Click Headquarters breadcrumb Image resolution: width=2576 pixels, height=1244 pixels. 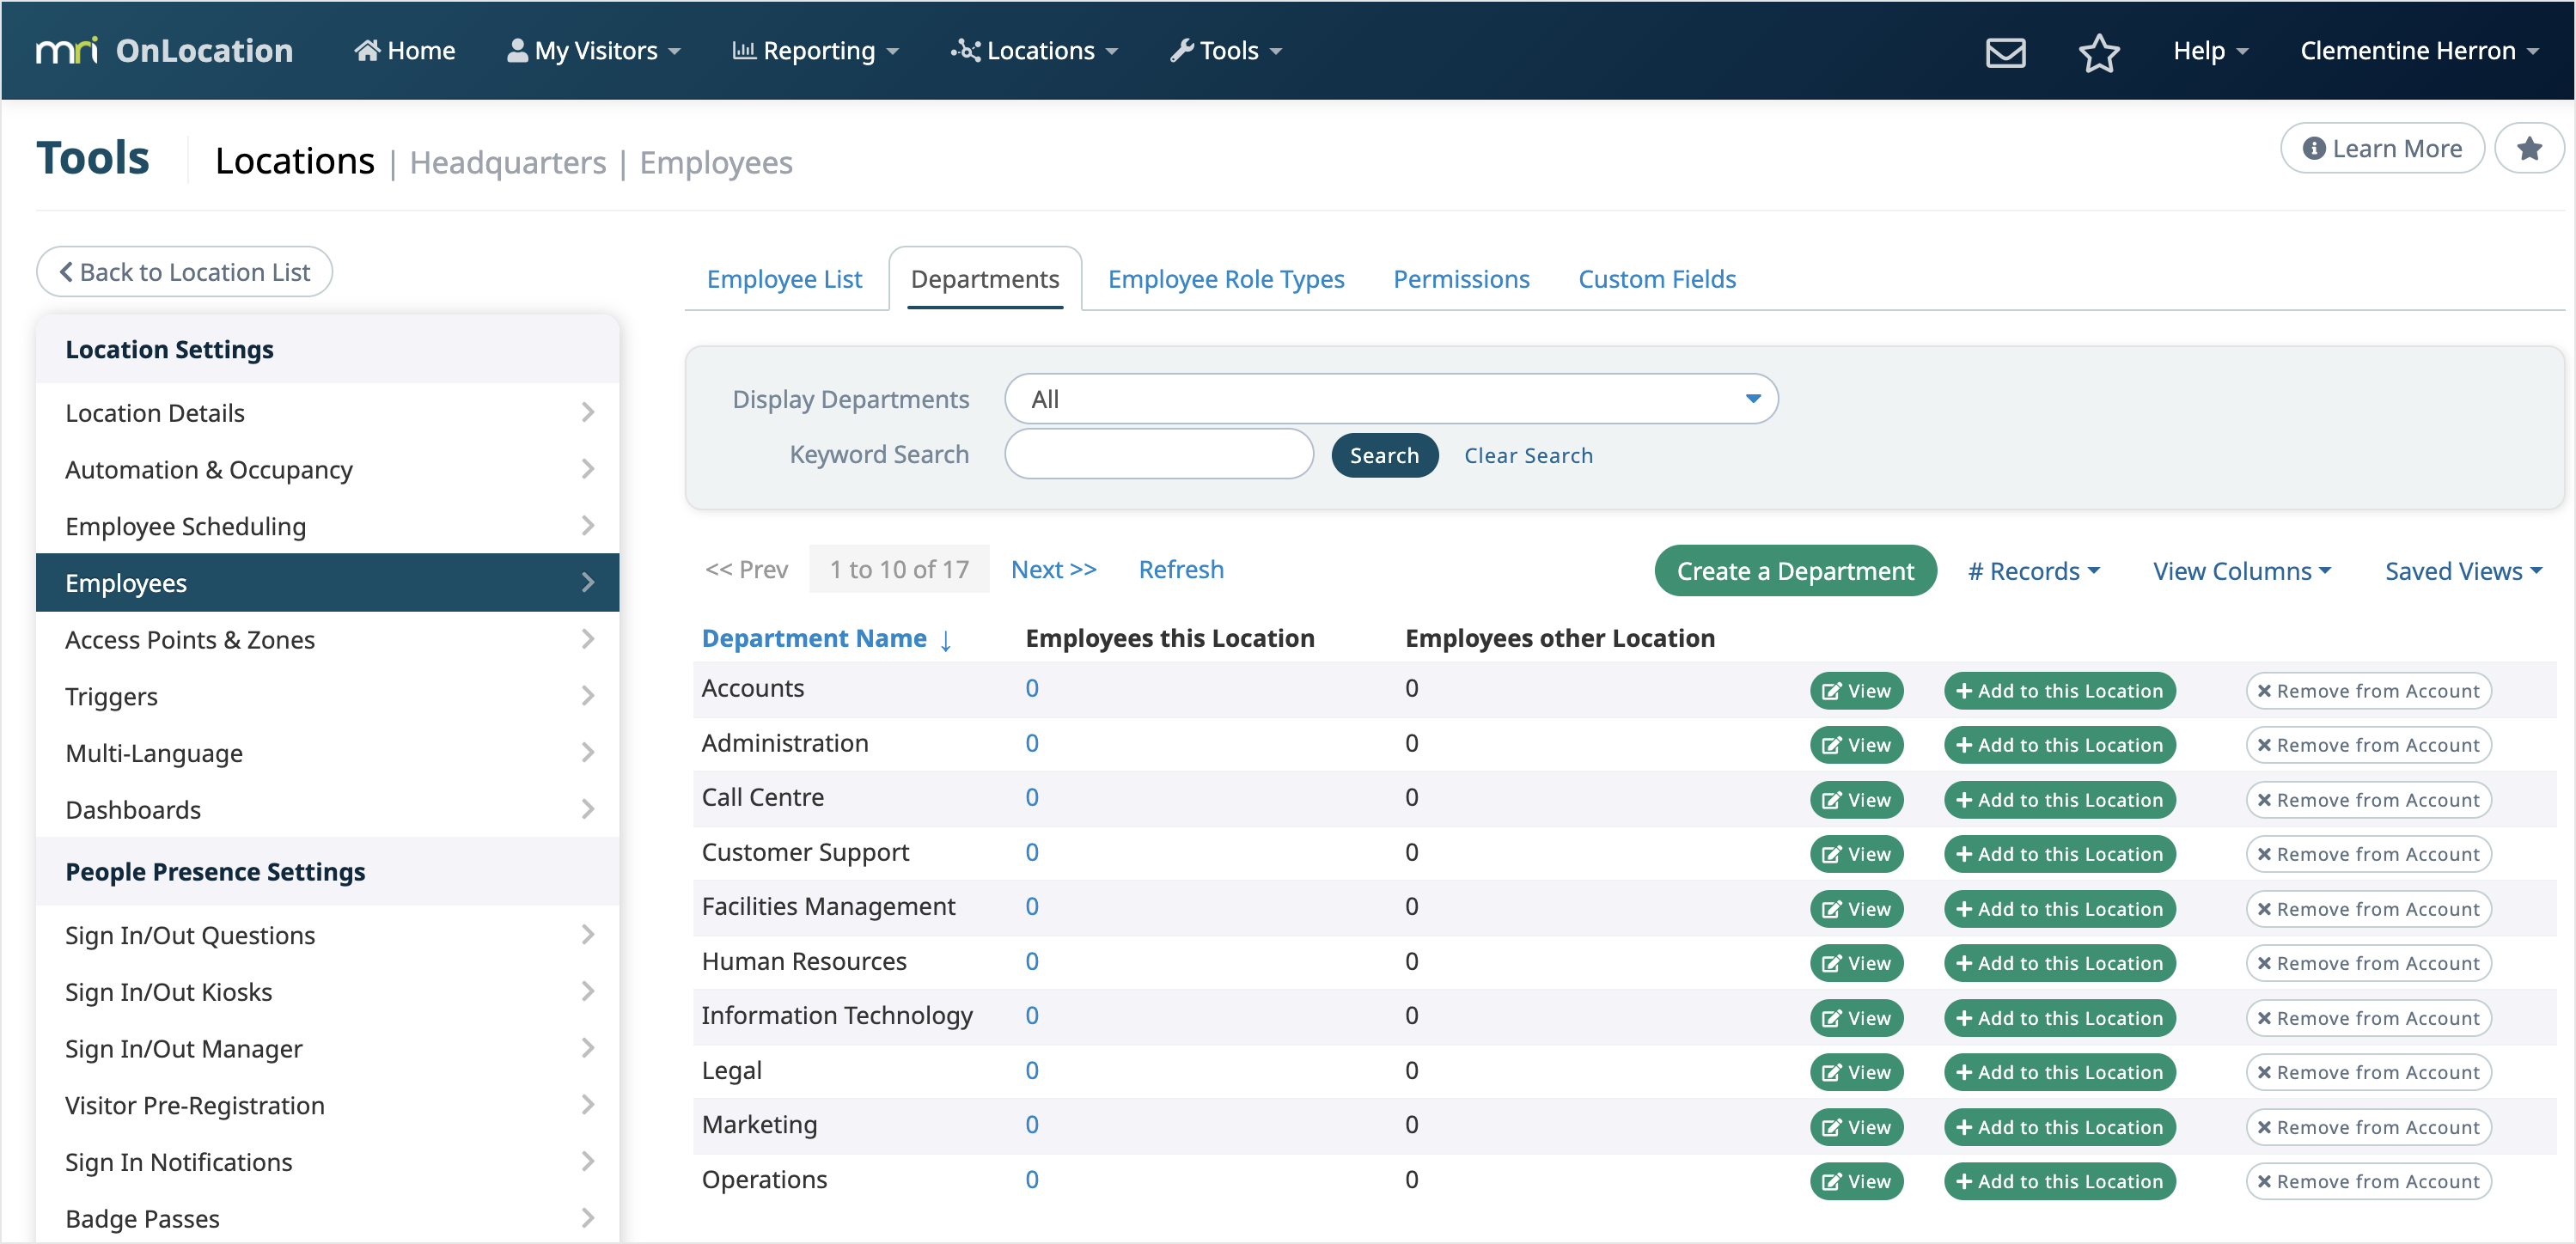[508, 163]
